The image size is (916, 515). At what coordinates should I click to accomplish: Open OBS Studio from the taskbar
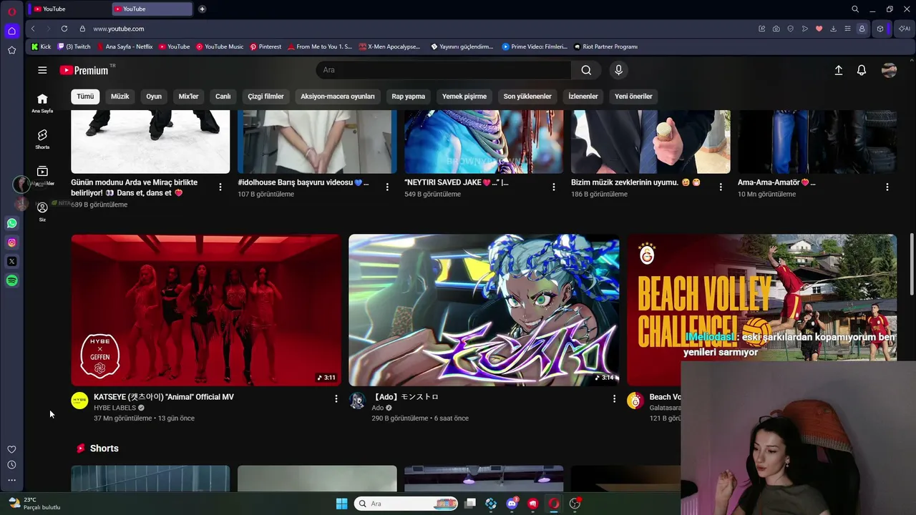[x=575, y=504]
